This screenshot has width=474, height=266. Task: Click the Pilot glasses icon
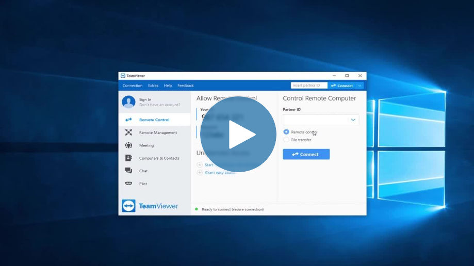(x=128, y=184)
